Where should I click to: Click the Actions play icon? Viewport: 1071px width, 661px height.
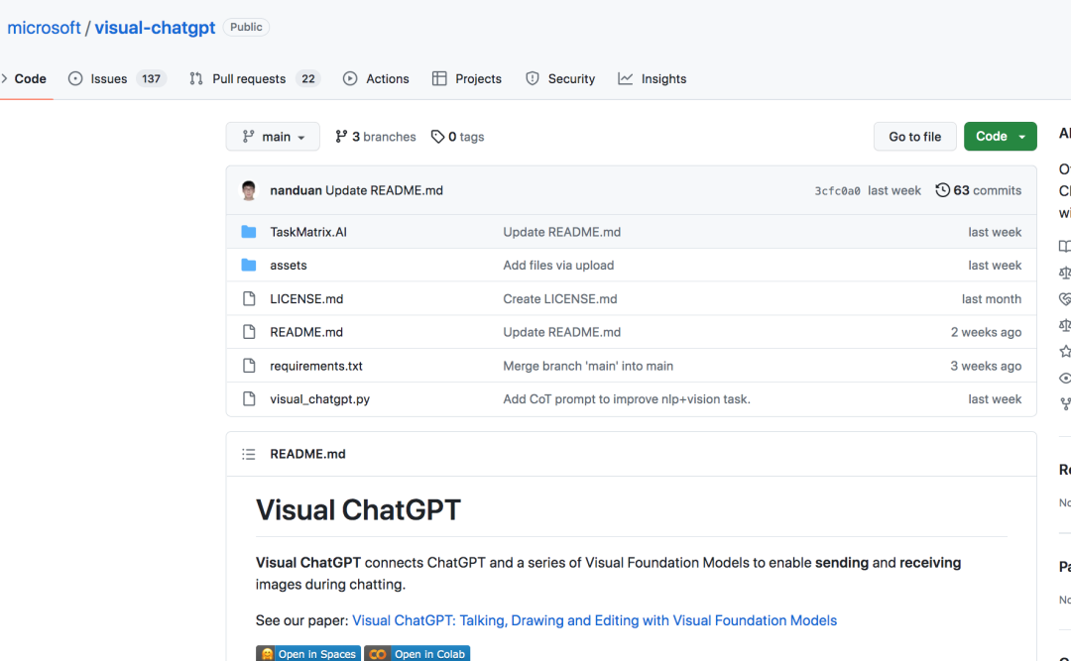point(350,78)
